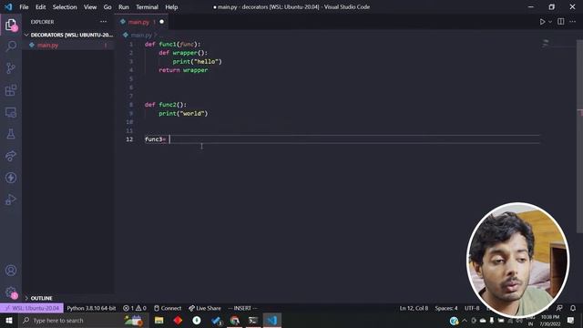Viewport: 583px width, 328px height.
Task: Click the WSL: Ubuntu-20.04 remote indicator
Action: coord(32,308)
